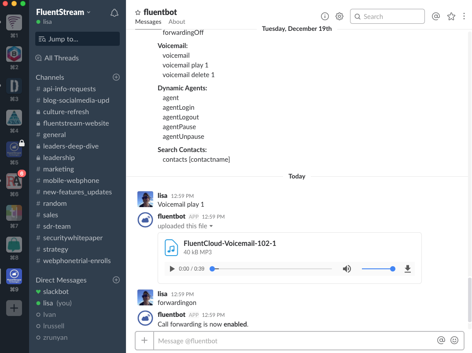
Task: Switch to the About tab
Action: 177,21
